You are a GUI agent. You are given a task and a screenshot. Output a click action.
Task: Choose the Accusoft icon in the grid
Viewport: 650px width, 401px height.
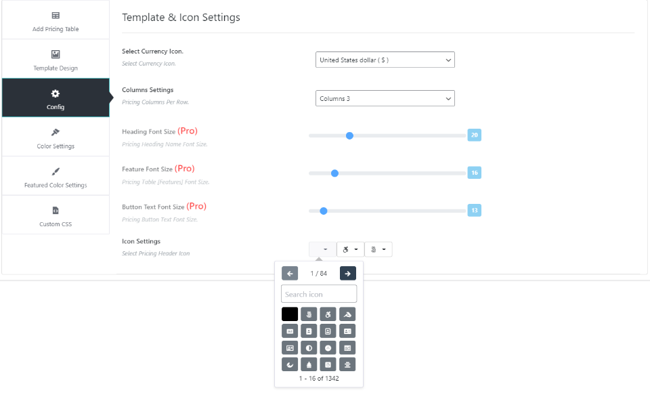[x=347, y=314]
